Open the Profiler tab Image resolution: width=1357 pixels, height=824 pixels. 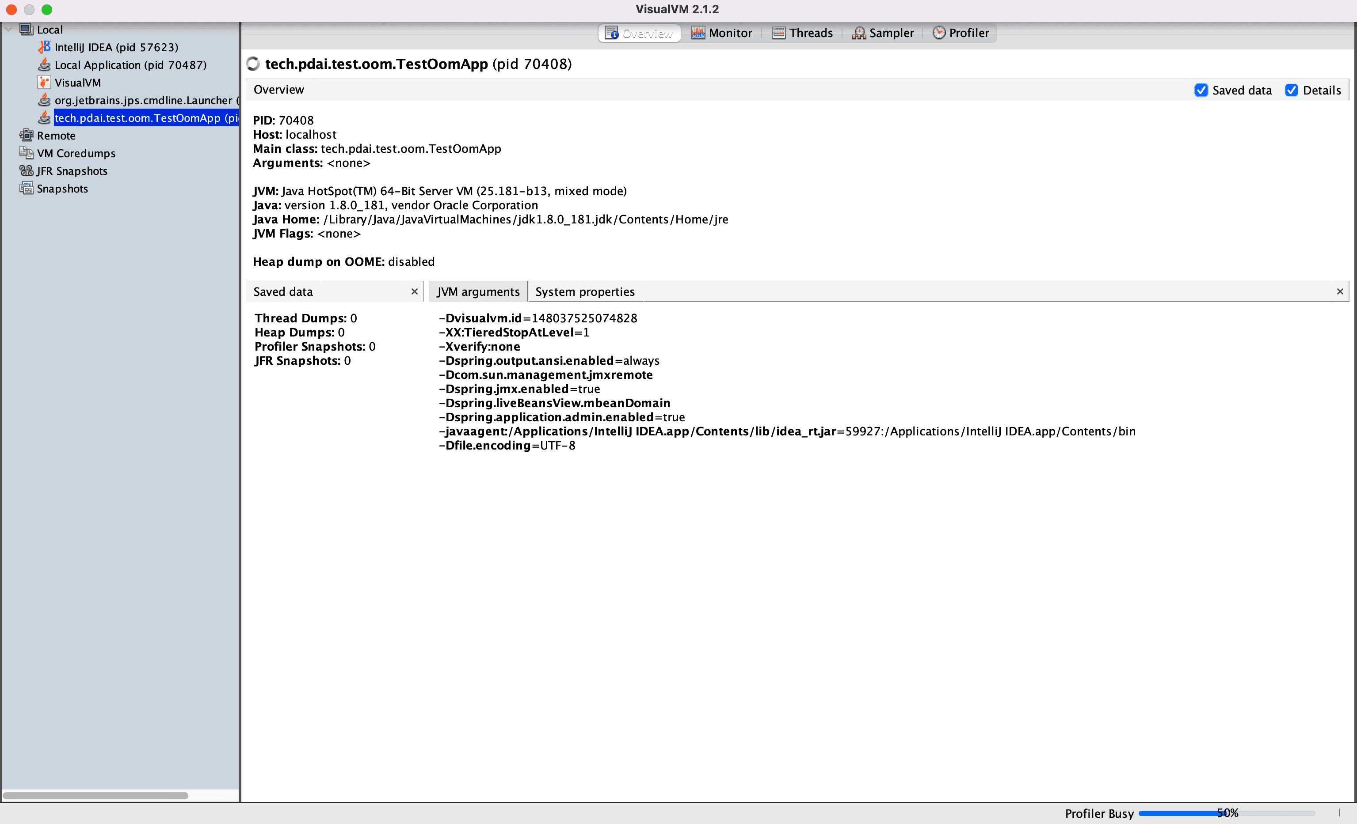[961, 33]
